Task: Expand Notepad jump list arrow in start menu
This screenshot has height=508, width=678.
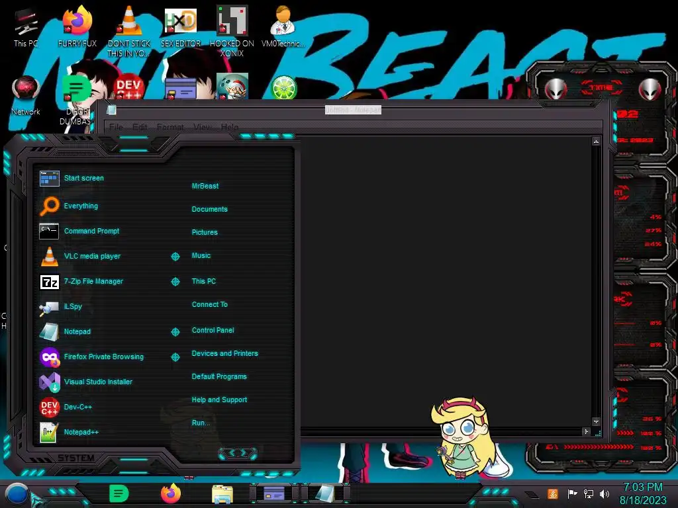Action: [175, 332]
